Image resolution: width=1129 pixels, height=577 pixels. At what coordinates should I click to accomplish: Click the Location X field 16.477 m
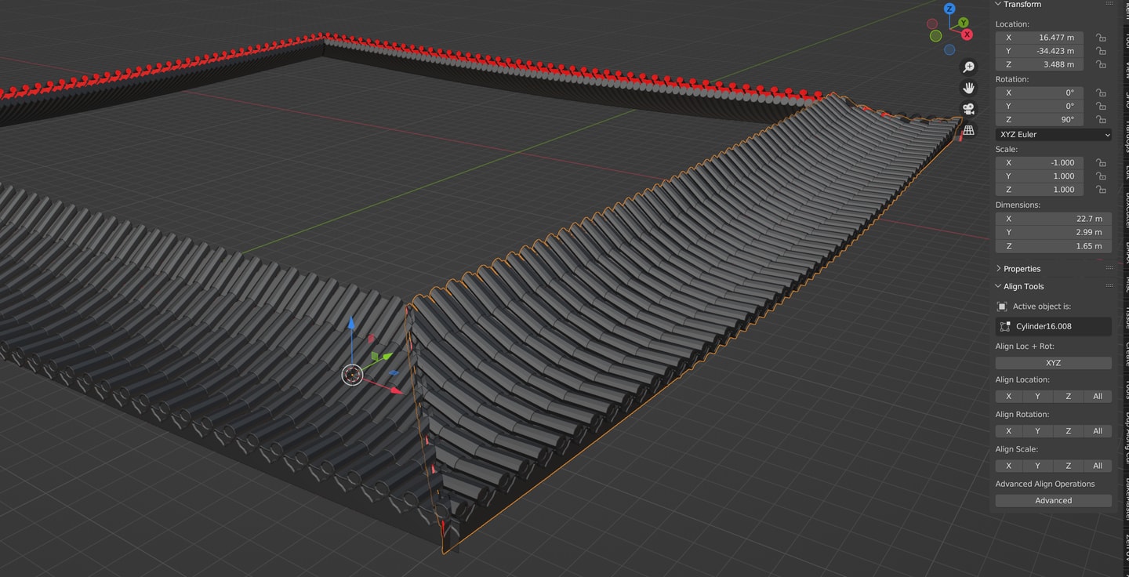point(1040,38)
